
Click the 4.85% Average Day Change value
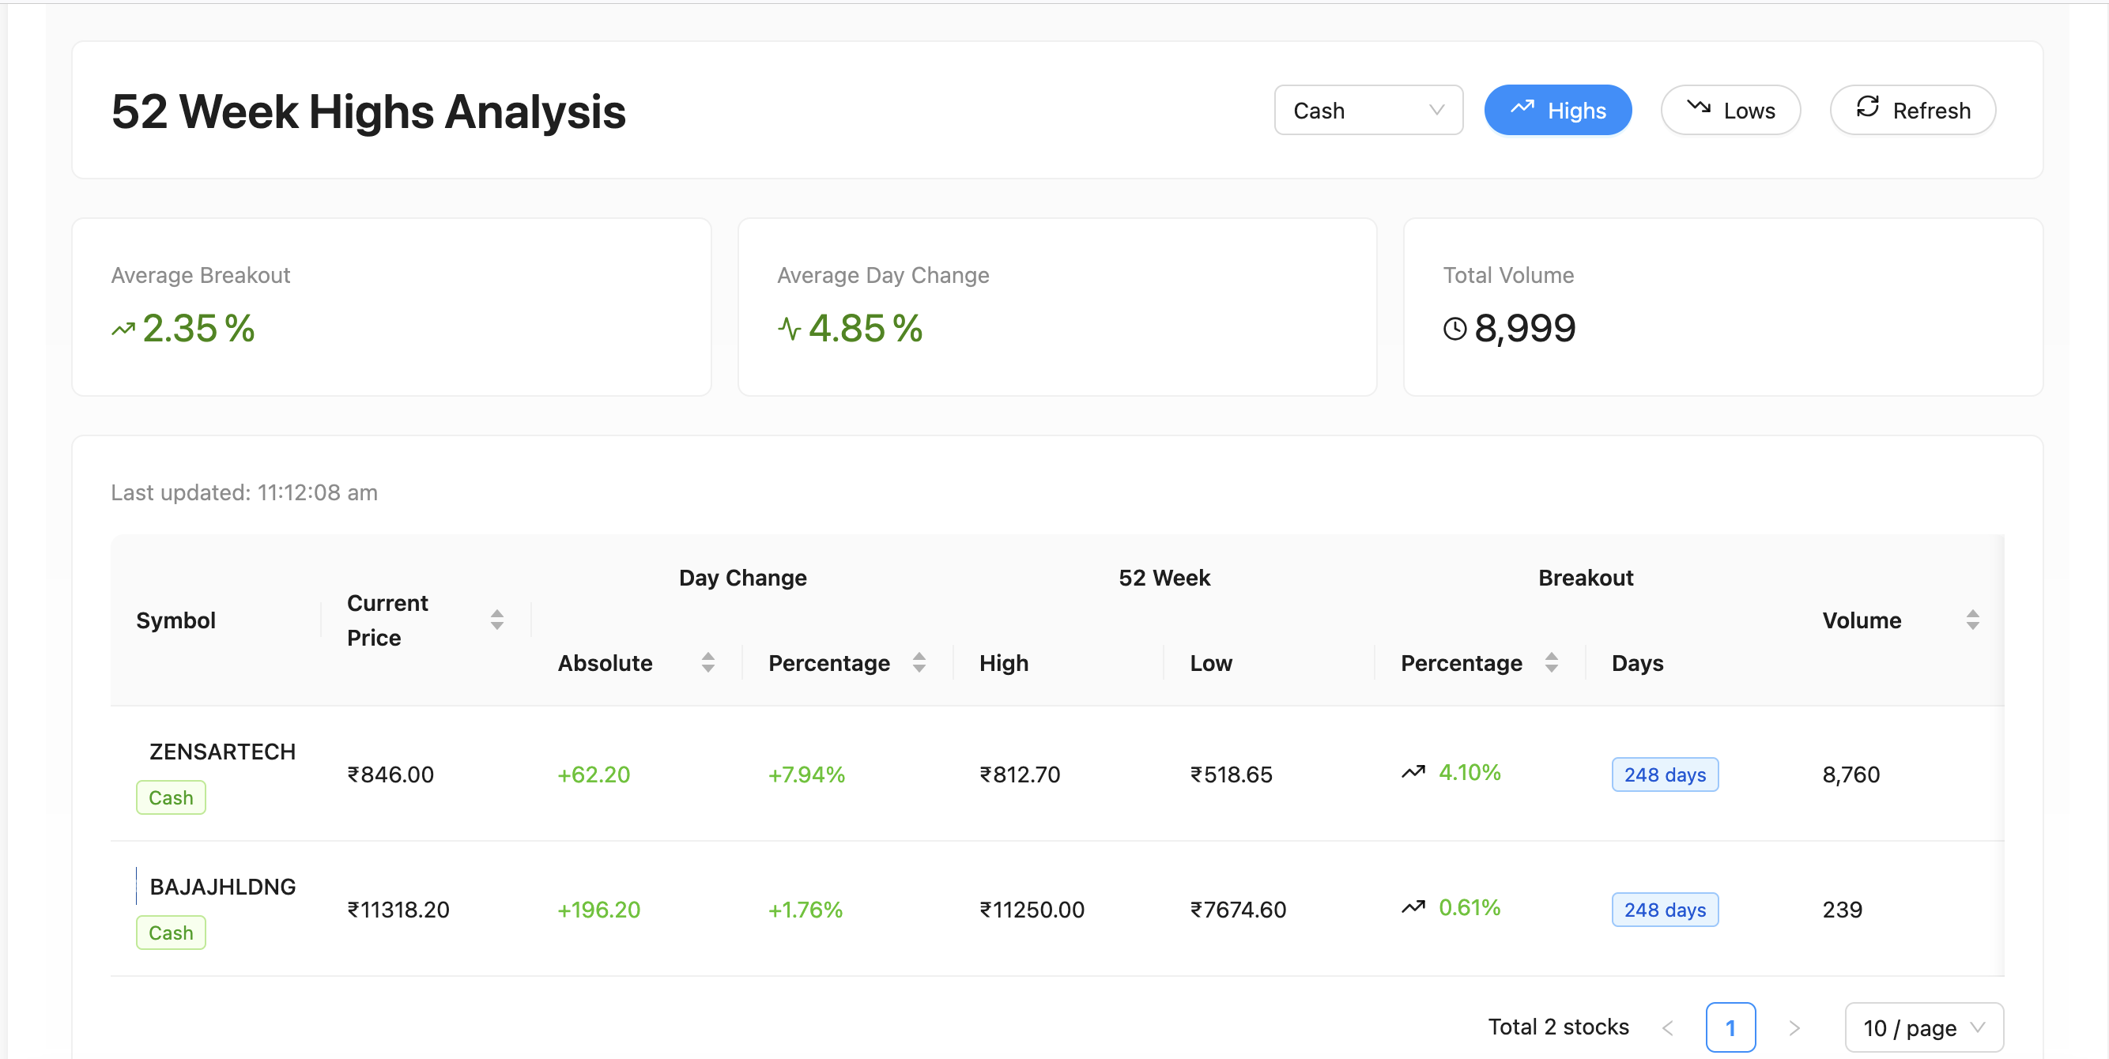coord(866,328)
